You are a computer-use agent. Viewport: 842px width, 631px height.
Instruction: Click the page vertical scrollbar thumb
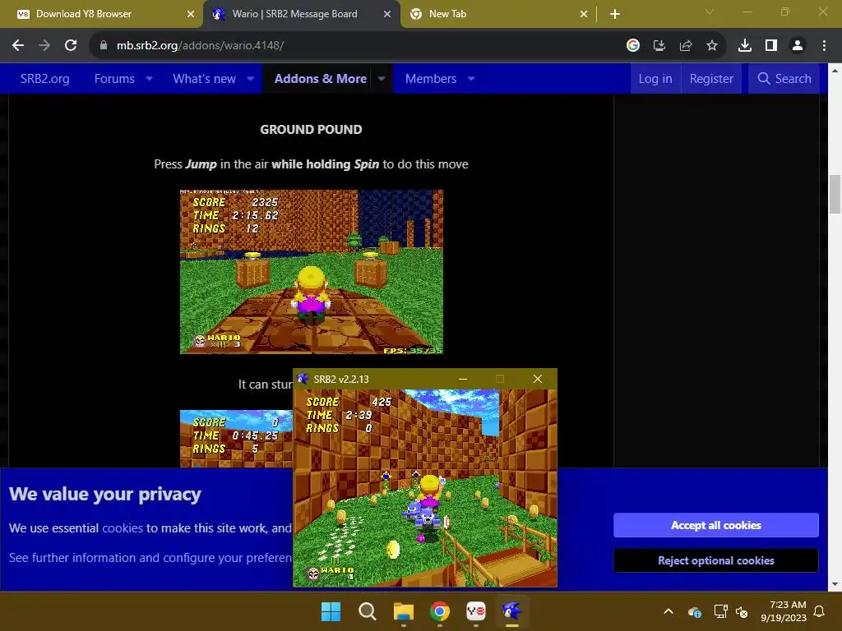(835, 194)
